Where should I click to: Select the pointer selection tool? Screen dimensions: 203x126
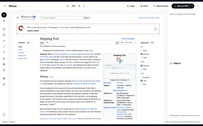(4, 15)
